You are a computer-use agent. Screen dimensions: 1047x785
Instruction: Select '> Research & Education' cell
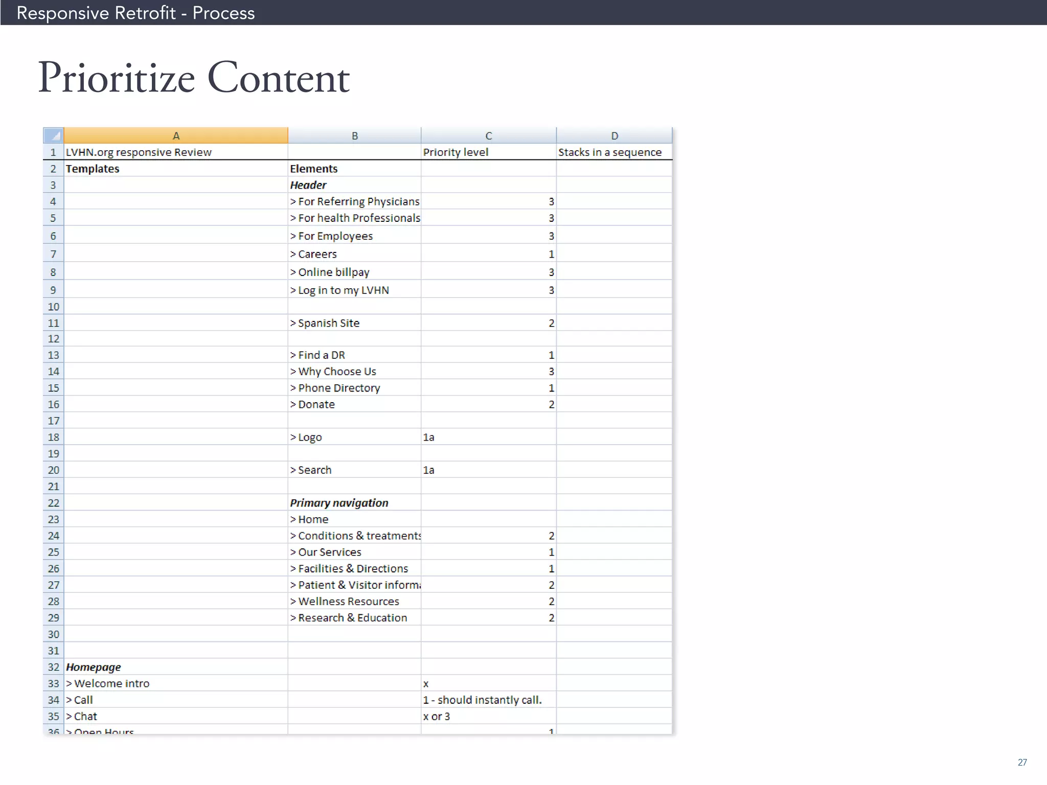[x=354, y=617]
